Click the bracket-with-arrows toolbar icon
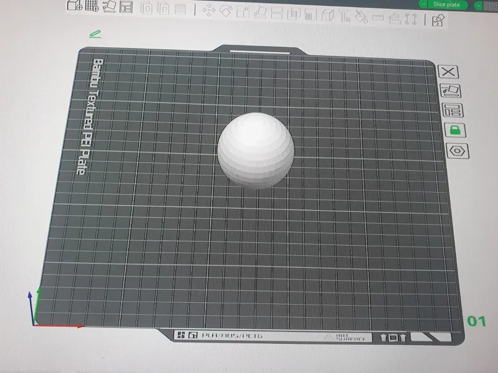The height and width of the screenshot is (373, 498). 411,19
